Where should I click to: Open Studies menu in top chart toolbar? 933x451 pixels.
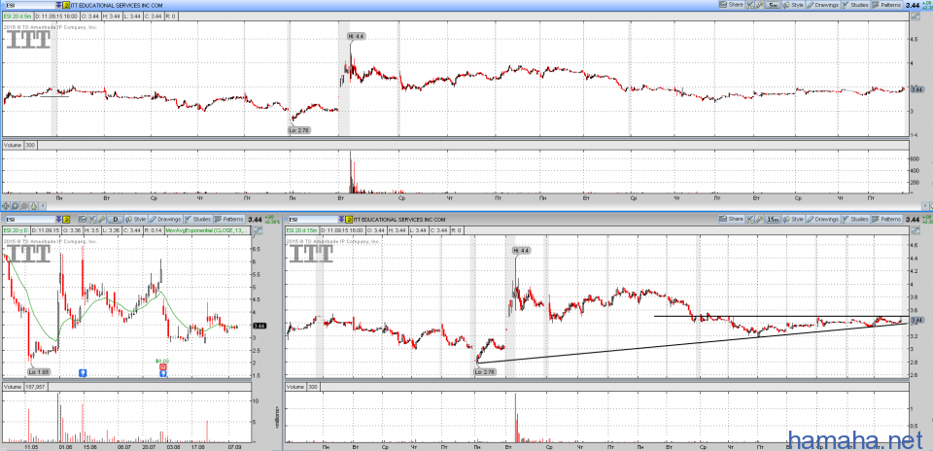(855, 5)
